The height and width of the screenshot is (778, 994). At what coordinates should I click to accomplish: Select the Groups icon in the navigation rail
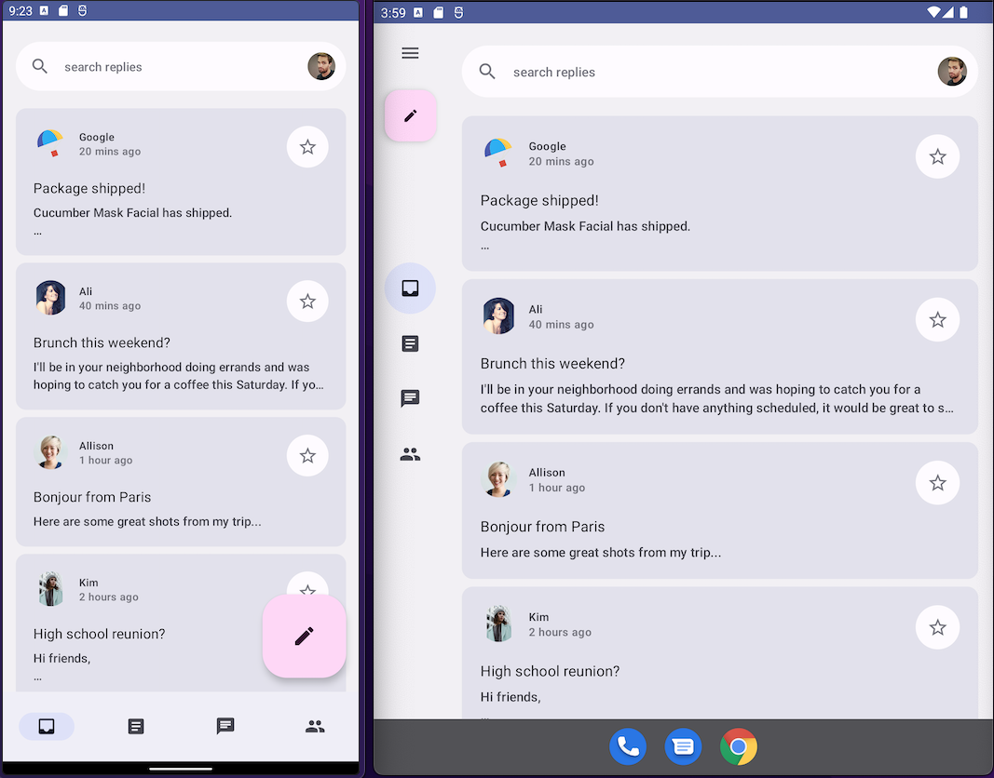tap(410, 454)
